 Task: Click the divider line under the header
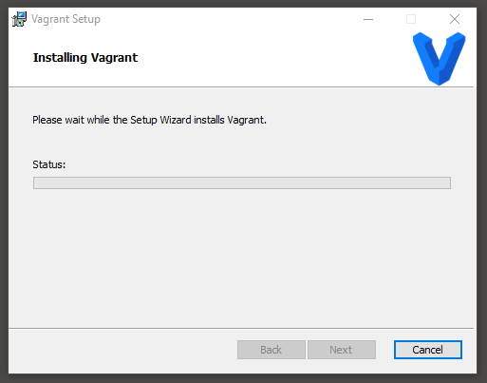tap(241, 86)
